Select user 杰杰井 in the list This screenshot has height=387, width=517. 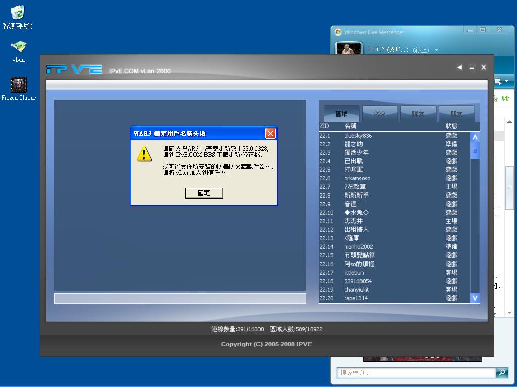pos(394,221)
